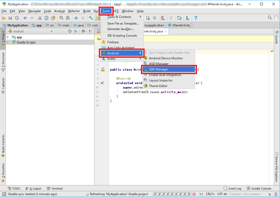Click the Copy toolbar icon
The image size is (280, 197).
[47, 18]
